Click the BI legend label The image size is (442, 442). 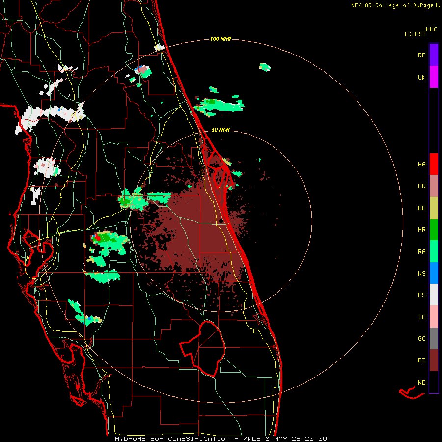[x=421, y=360]
